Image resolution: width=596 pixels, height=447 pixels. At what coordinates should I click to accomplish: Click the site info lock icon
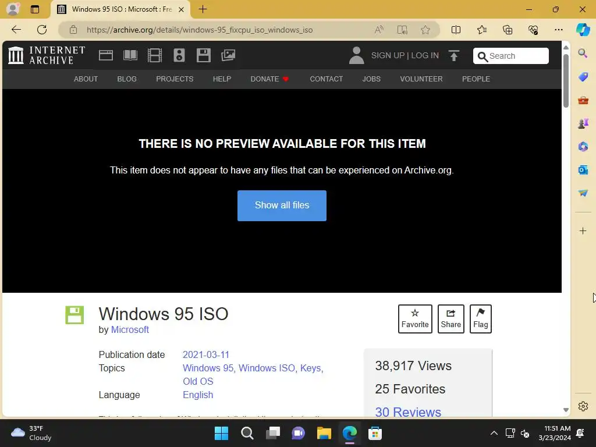[x=73, y=30]
